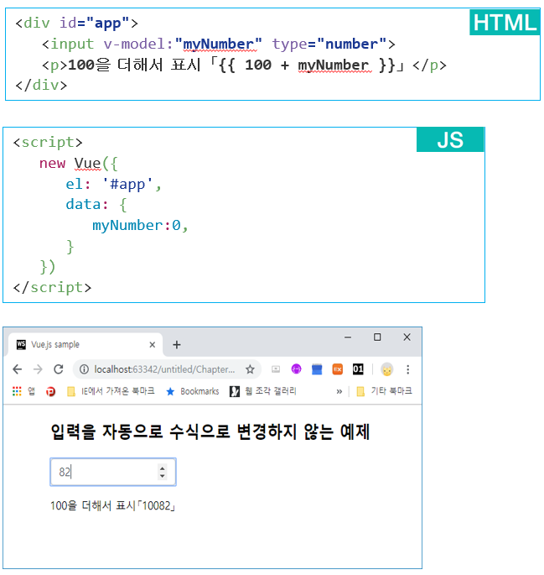
Task: Minimize the browser window
Action: pos(348,337)
